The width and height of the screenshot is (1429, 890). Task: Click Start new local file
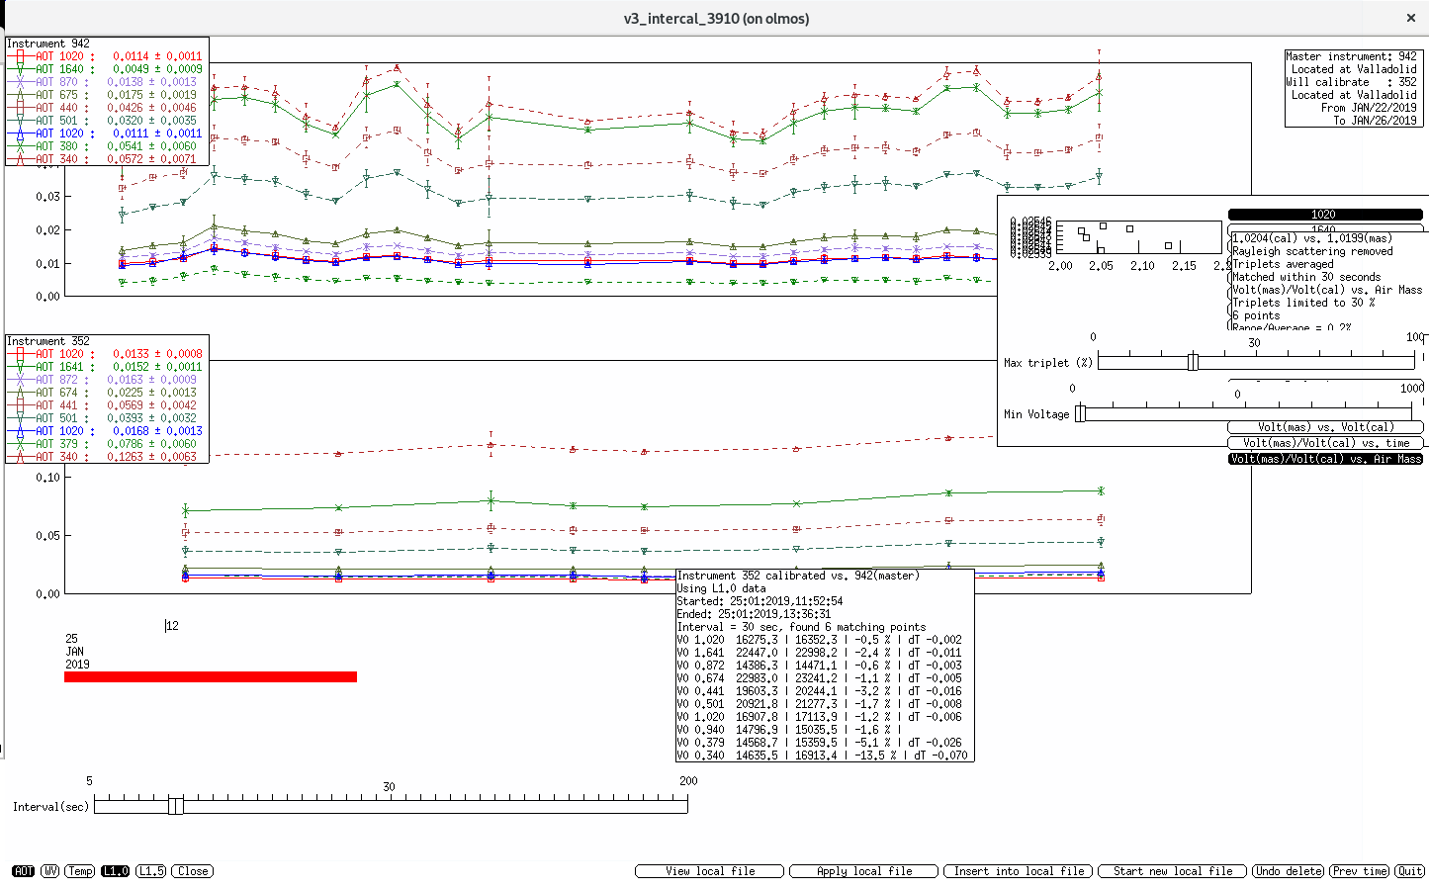click(x=1172, y=871)
